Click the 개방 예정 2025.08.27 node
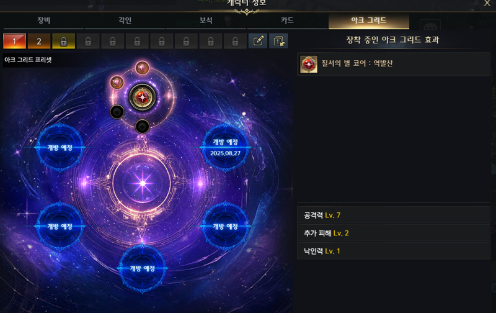496x313 pixels. [x=225, y=148]
